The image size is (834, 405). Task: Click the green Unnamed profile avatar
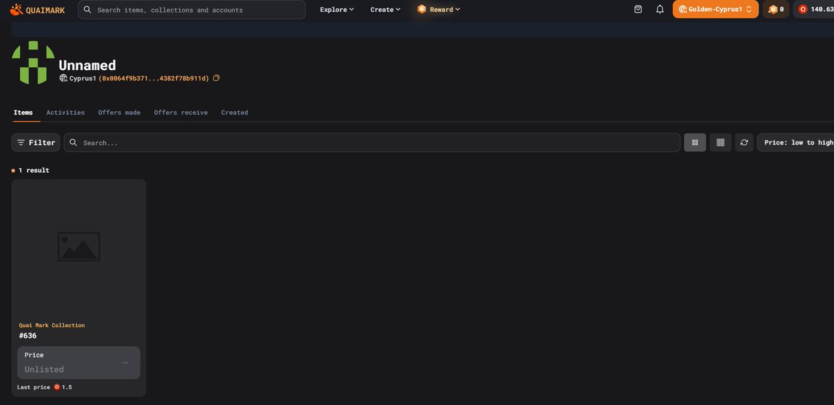click(x=33, y=63)
